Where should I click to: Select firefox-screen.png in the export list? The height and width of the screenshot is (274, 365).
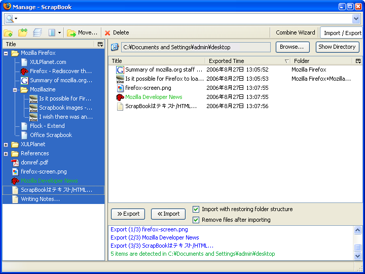coord(148,88)
